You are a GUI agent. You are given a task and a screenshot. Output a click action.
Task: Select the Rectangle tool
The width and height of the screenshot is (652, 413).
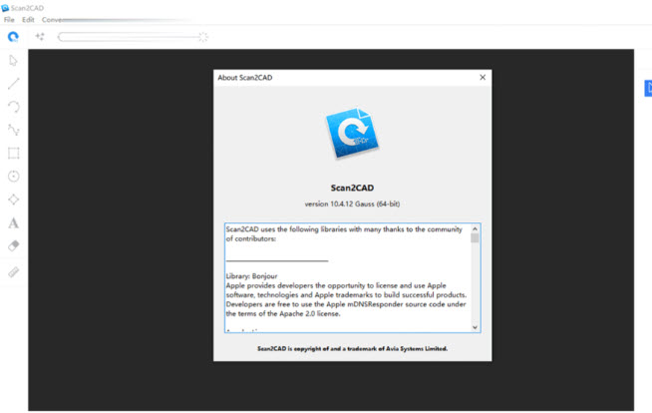coord(13,154)
